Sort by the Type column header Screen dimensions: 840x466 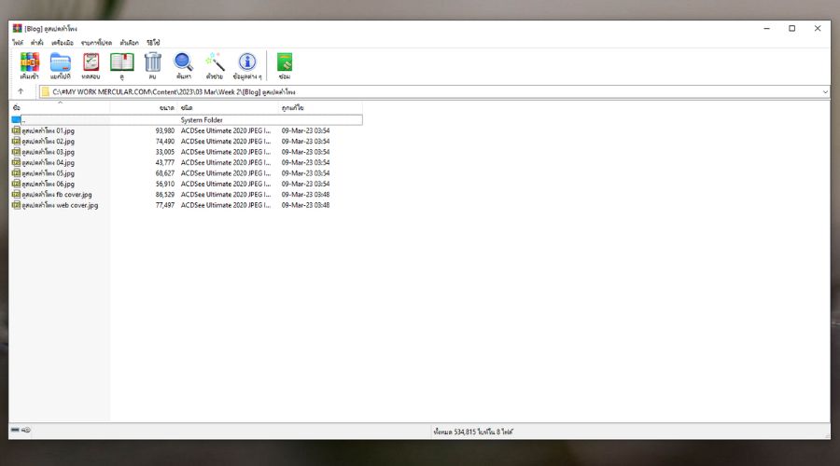(228, 107)
